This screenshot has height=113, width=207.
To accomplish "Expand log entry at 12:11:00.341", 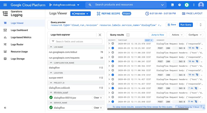I will [109, 61].
